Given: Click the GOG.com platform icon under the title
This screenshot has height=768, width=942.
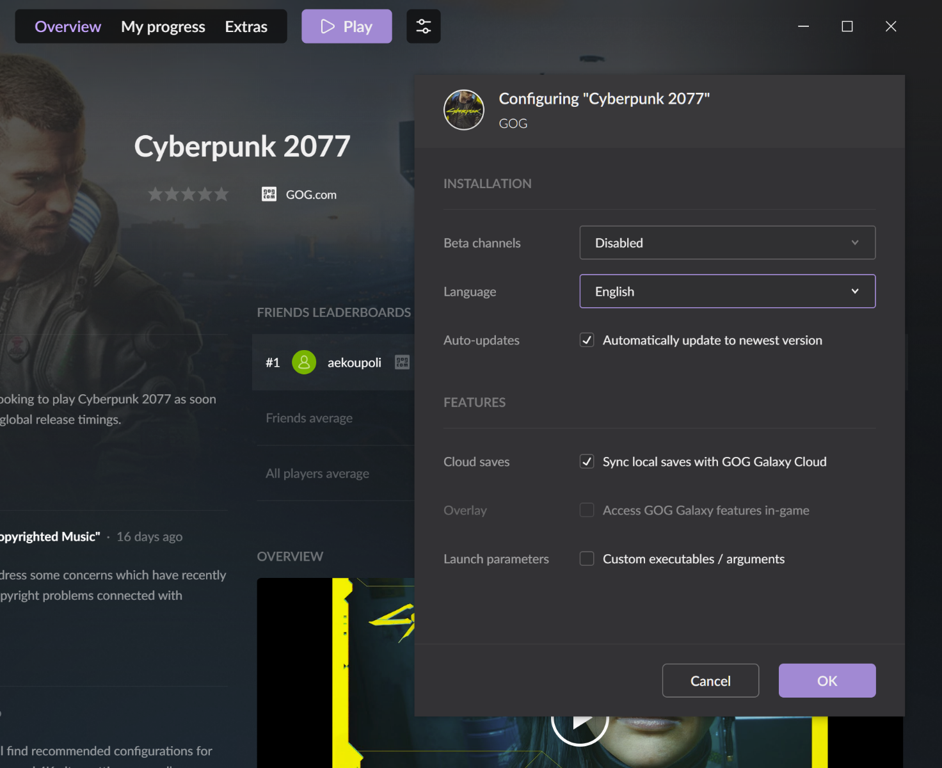Looking at the screenshot, I should point(269,194).
